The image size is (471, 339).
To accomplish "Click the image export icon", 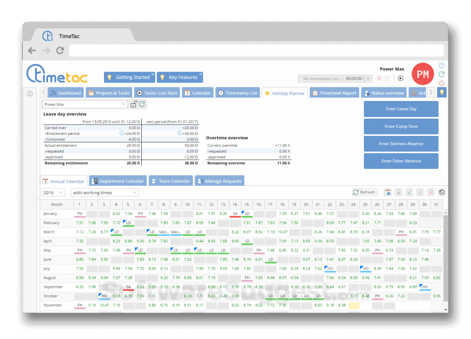I will 387,192.
